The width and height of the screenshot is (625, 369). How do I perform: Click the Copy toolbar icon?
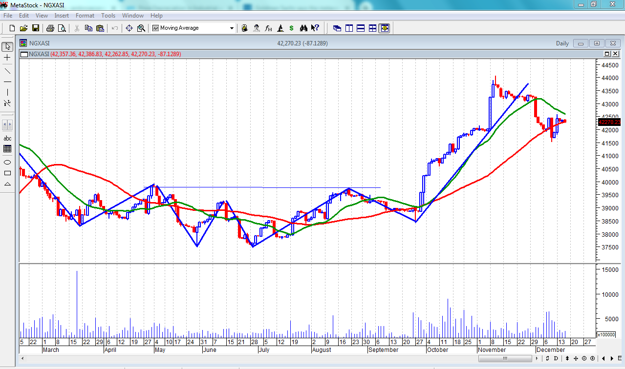click(x=88, y=28)
